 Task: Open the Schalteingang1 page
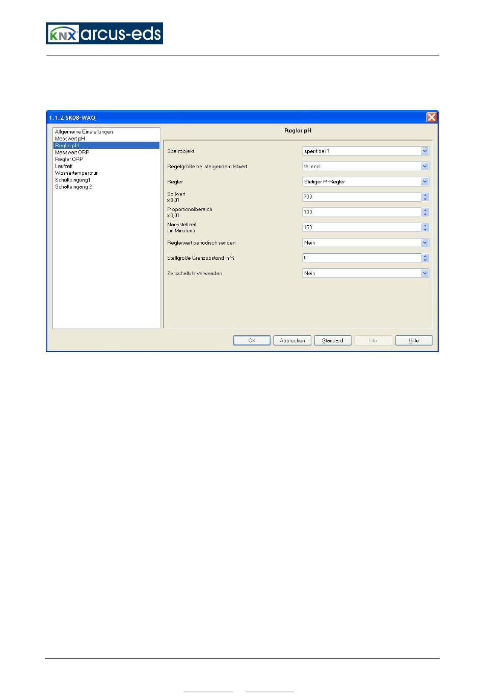tap(72, 180)
